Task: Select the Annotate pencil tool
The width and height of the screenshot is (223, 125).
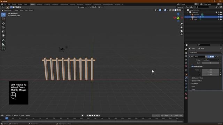Action: coord(3,40)
